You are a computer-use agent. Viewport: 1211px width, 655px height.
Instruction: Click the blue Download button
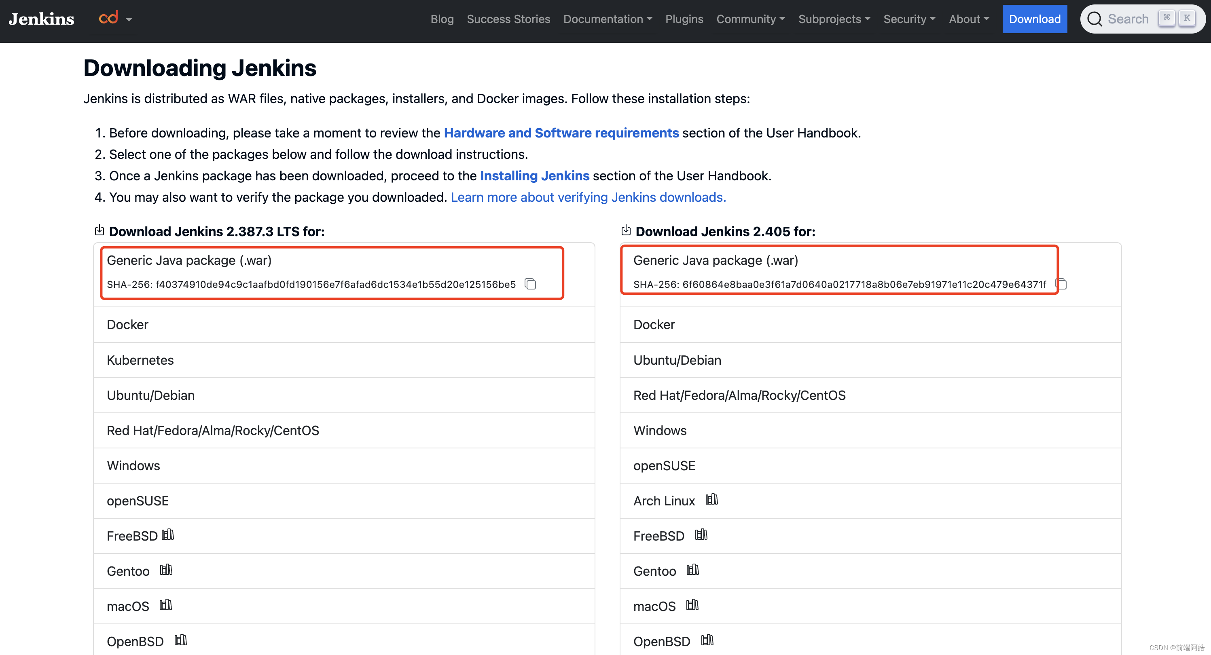tap(1035, 19)
